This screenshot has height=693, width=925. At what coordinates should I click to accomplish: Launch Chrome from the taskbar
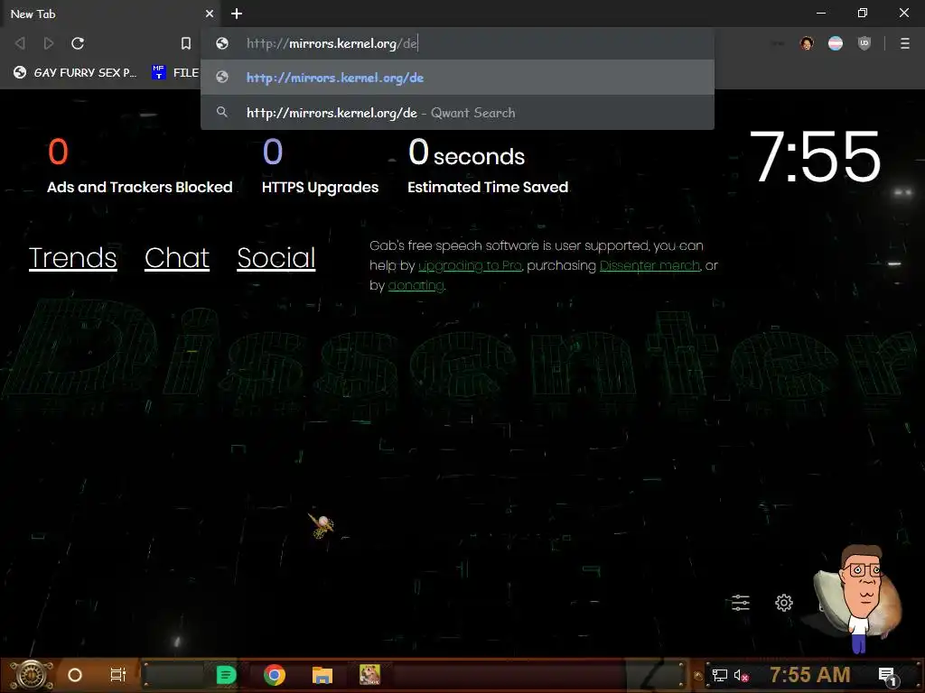point(275,675)
